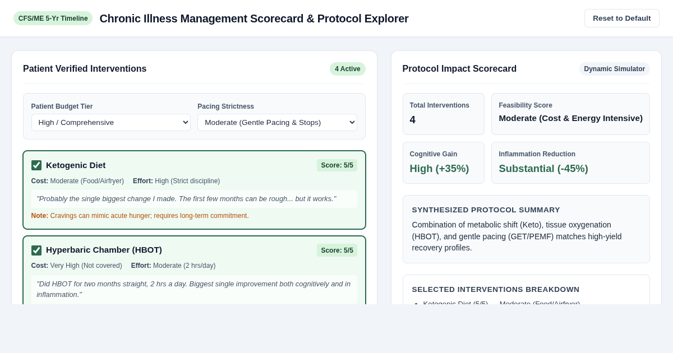Toggle the Hyperbaric Chamber (HBOT) checkbox

point(36,250)
